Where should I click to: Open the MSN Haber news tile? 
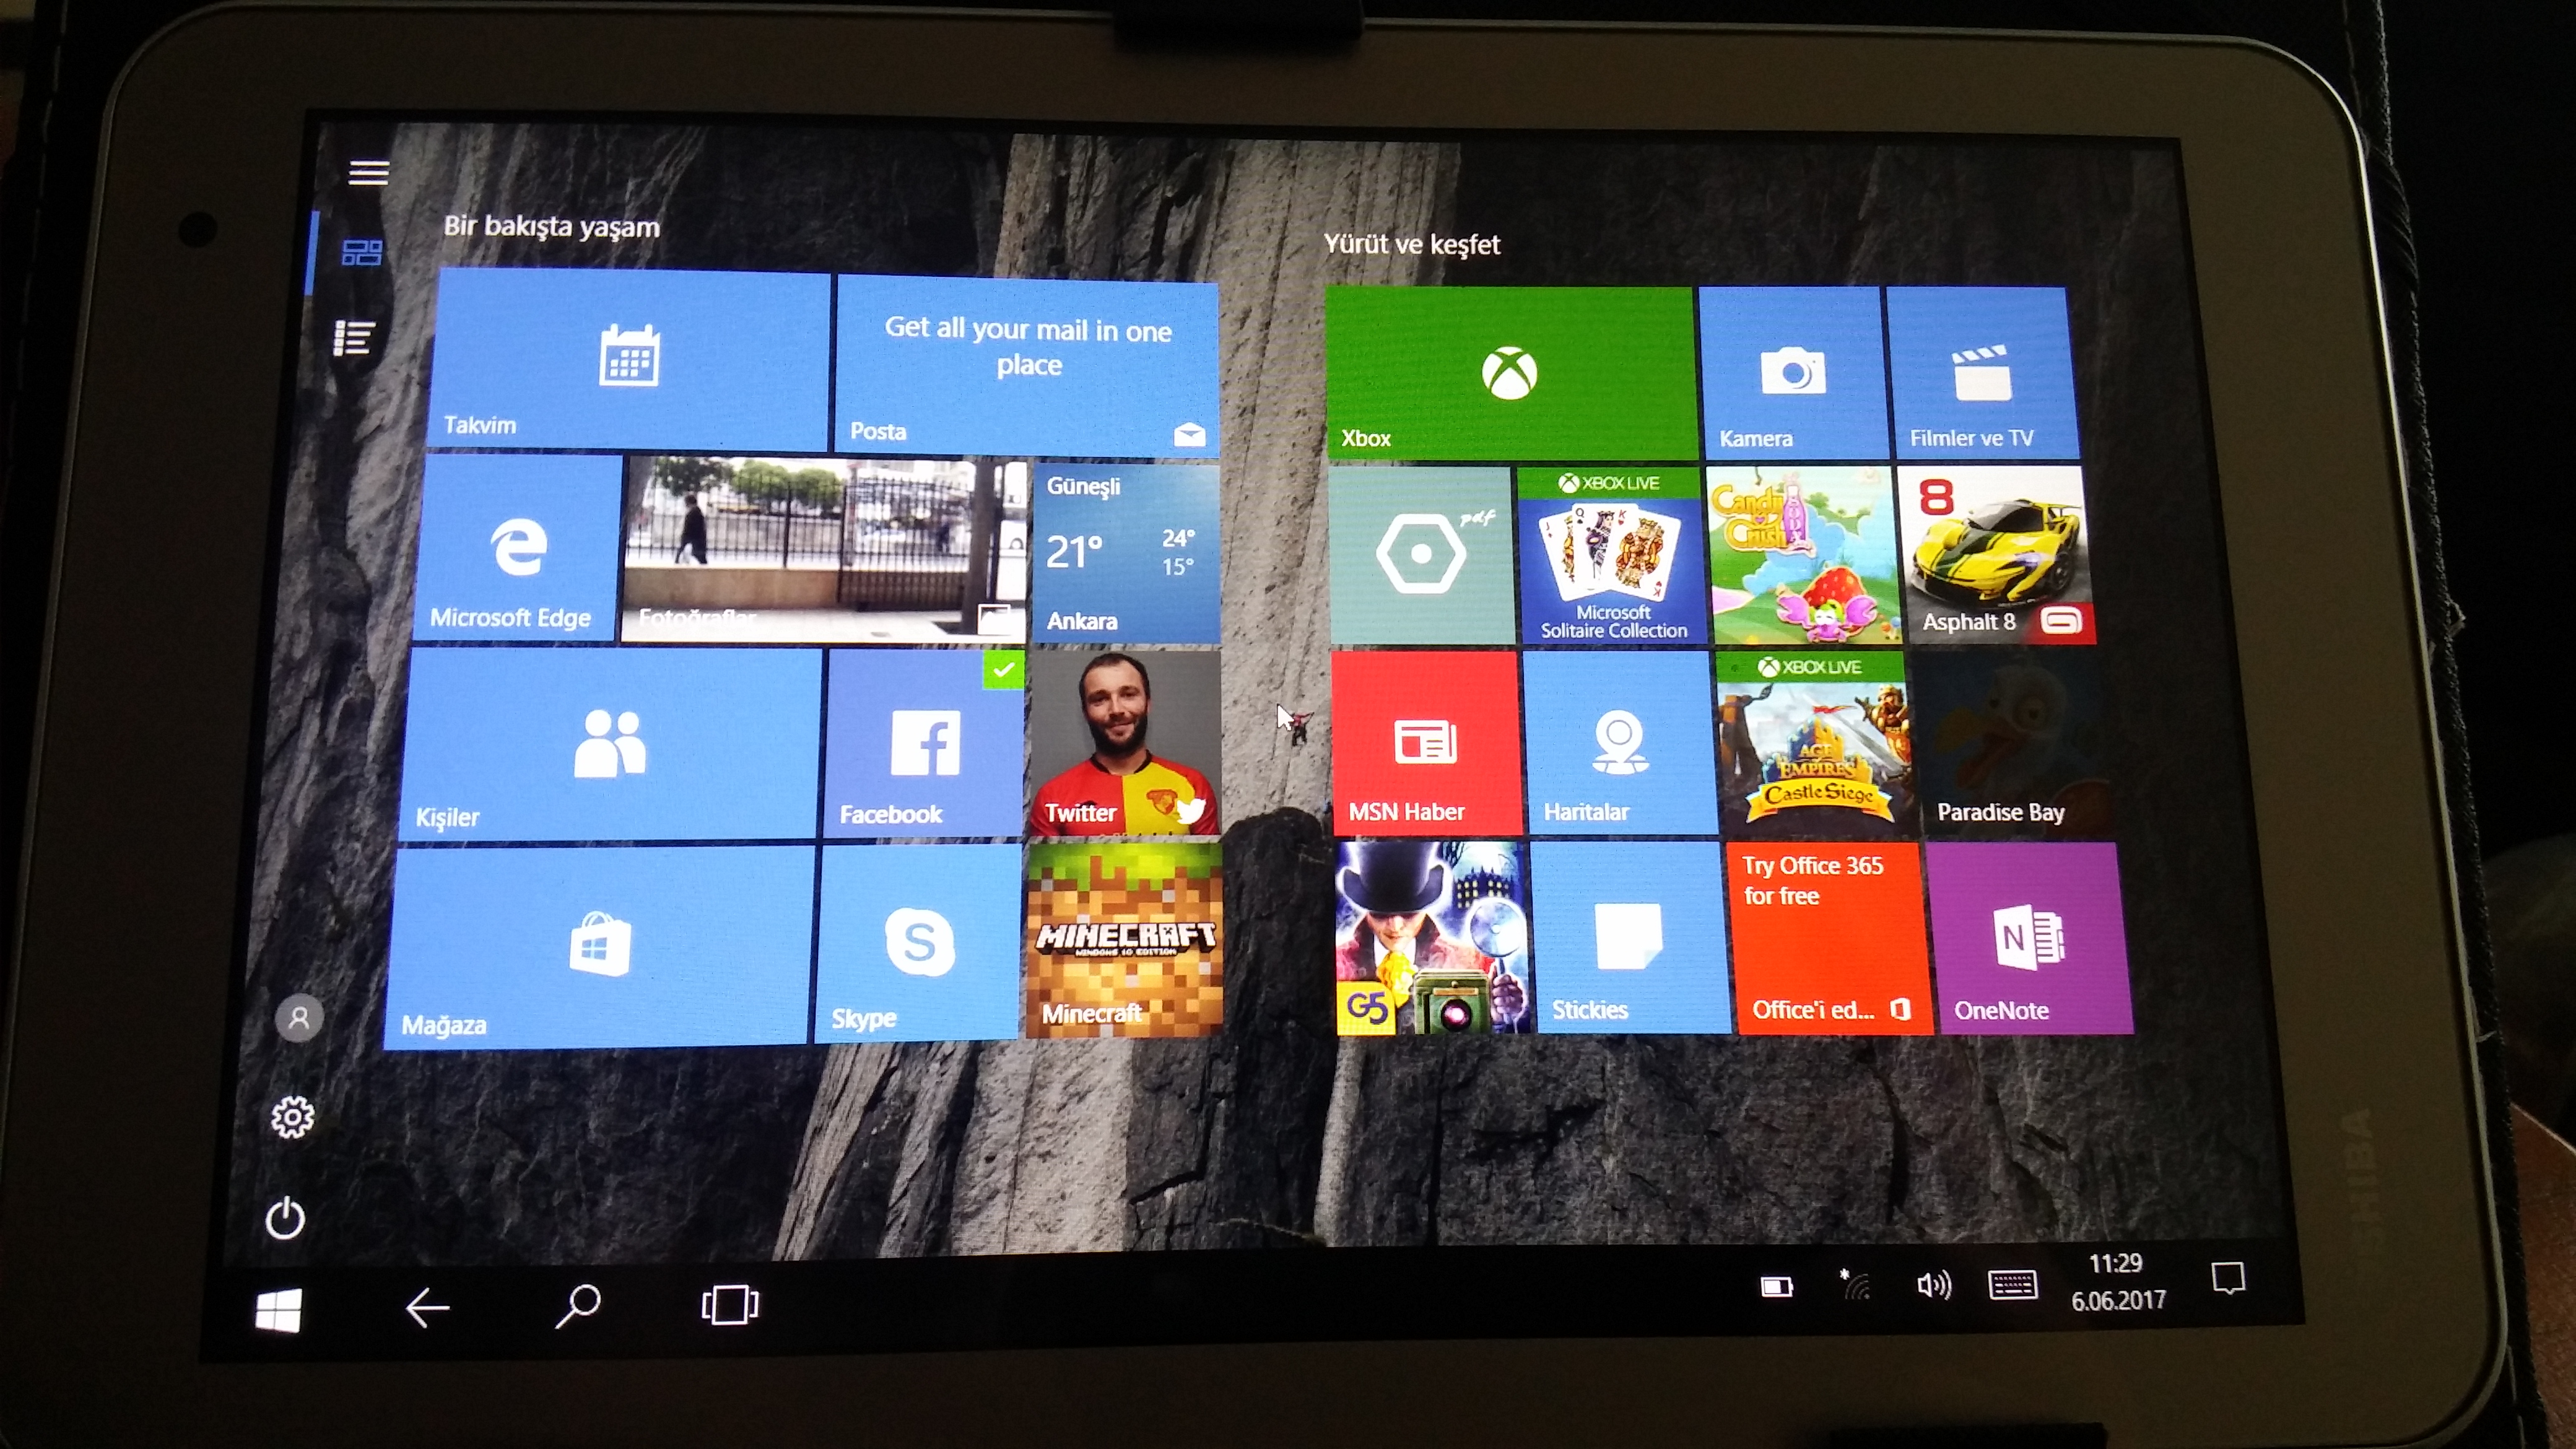click(x=1427, y=743)
